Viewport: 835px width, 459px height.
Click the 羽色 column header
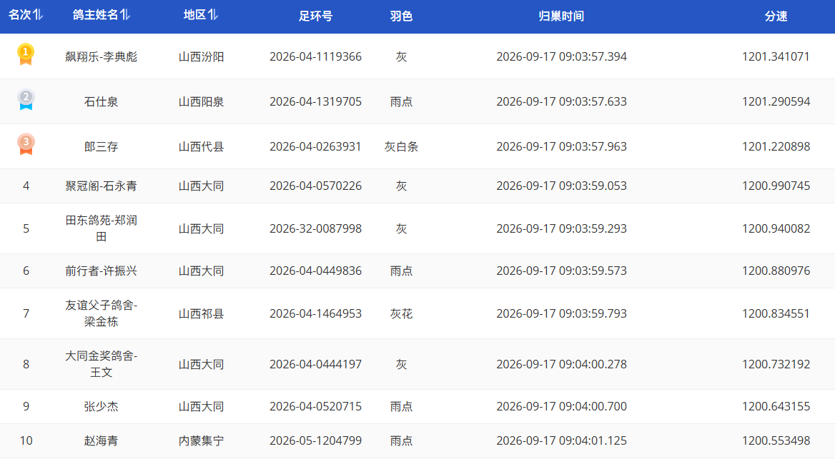401,16
